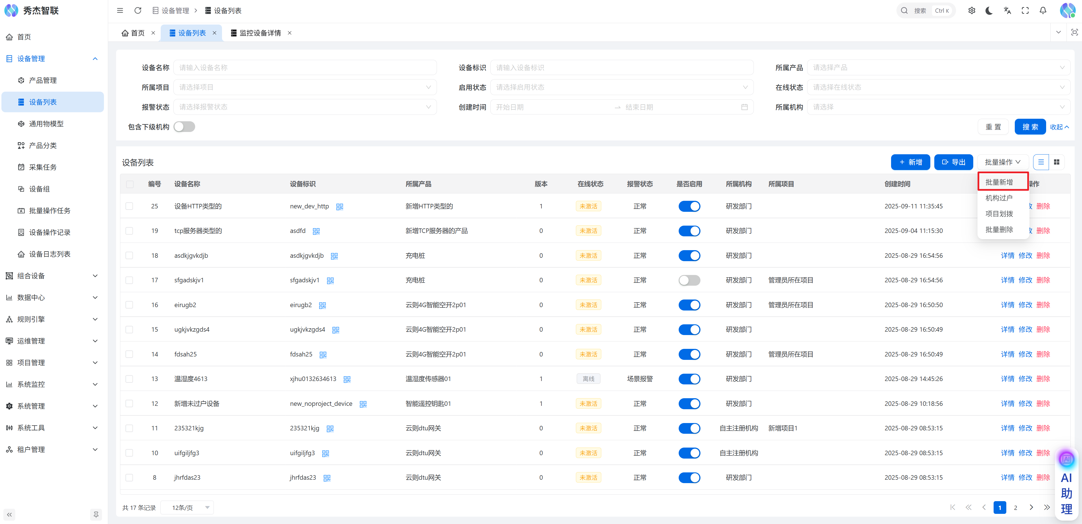Collapse sidebar hamburger menu icon
The width and height of the screenshot is (1082, 524).
point(120,10)
